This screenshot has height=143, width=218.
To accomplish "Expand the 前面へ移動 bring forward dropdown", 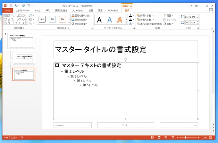I will pyautogui.click(x=153, y=15).
